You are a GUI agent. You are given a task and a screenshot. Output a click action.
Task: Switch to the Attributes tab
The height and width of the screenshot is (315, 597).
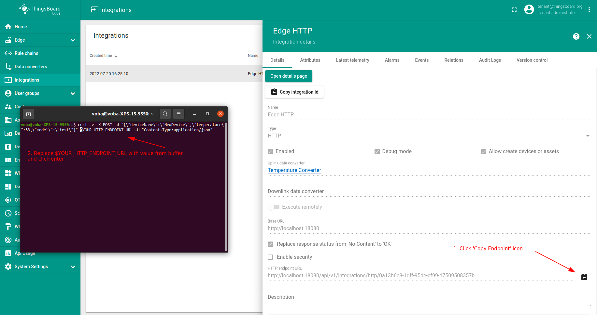point(310,60)
